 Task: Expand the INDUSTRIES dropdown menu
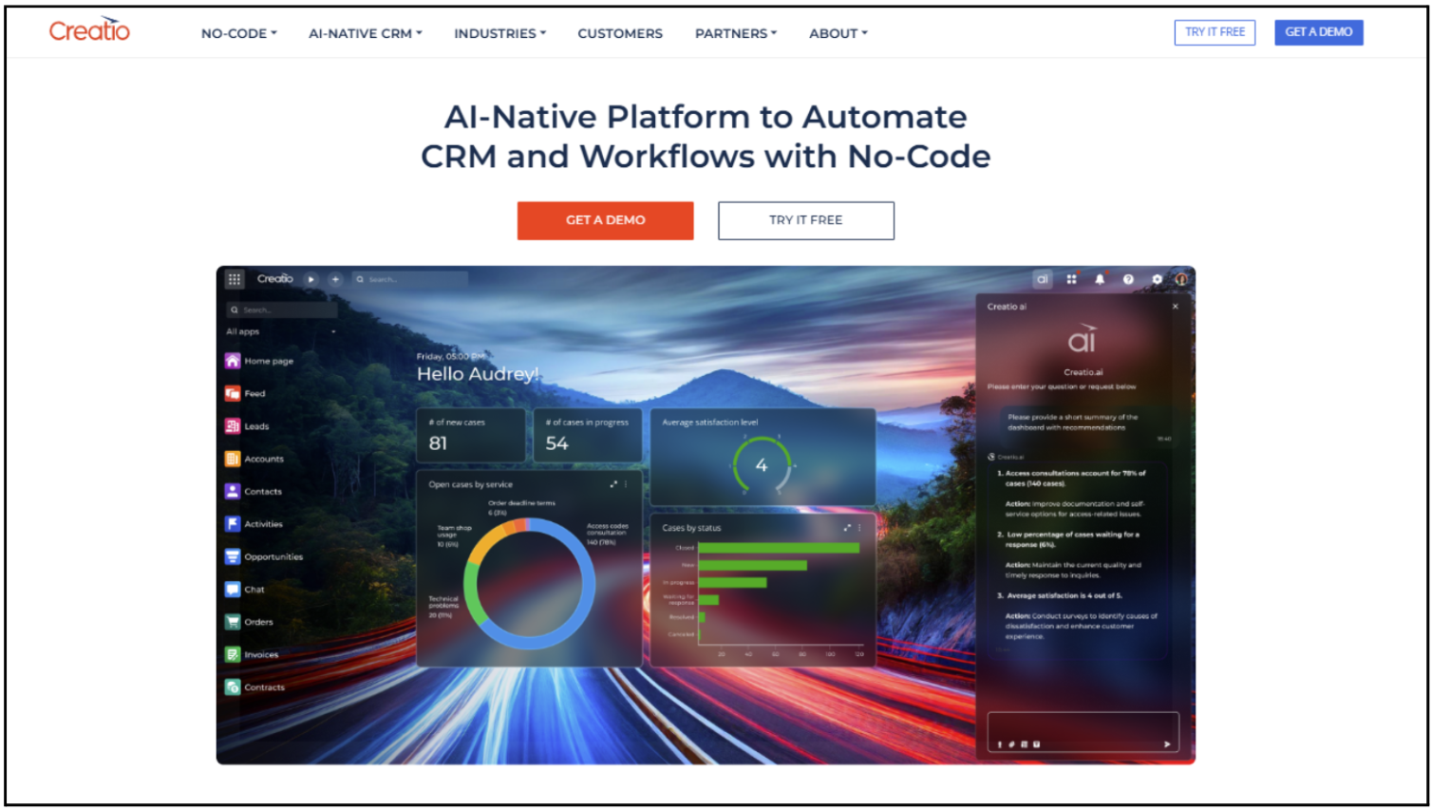point(500,33)
